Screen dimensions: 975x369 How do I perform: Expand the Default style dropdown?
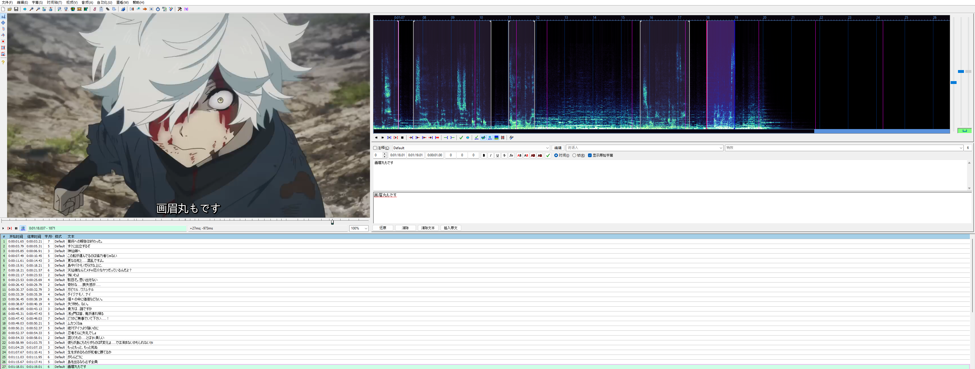pos(547,148)
